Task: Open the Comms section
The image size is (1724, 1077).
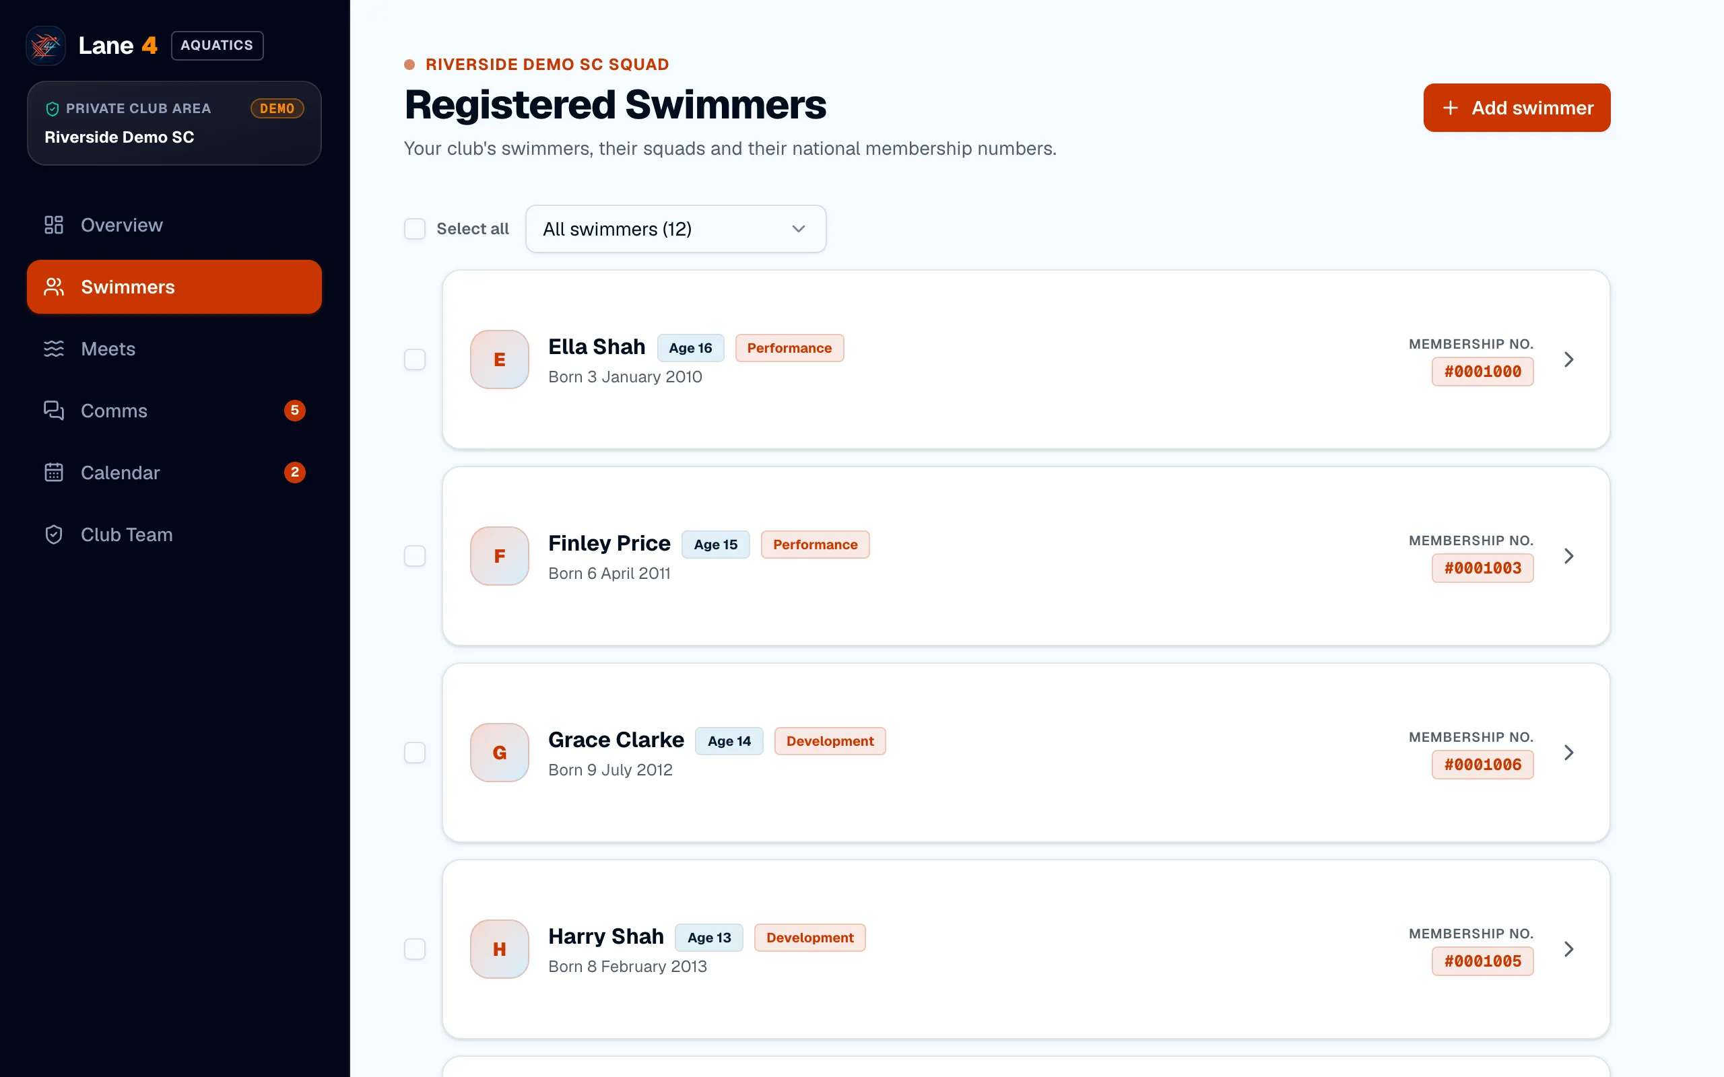Action: coord(174,411)
